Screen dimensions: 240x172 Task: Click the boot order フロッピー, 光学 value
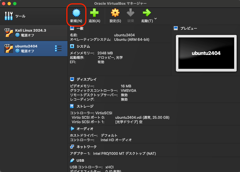(110, 58)
